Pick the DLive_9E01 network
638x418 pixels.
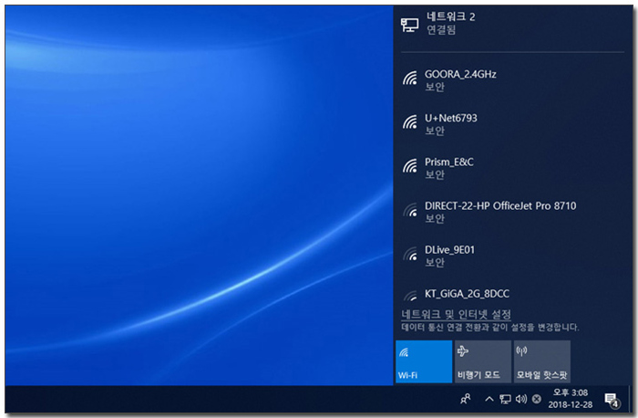pos(512,256)
